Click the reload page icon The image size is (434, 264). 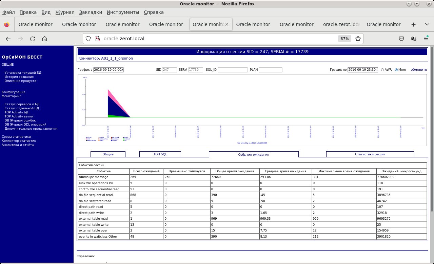[33, 39]
